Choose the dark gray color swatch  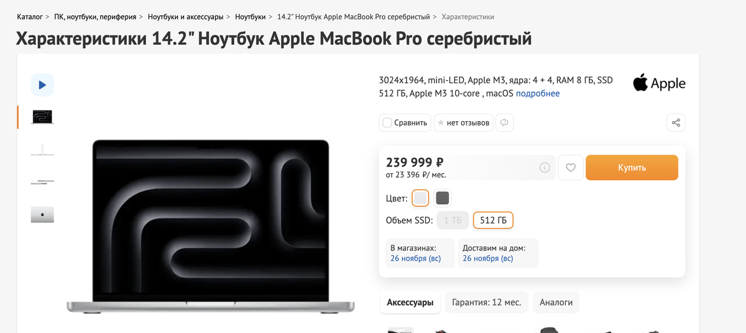point(443,198)
